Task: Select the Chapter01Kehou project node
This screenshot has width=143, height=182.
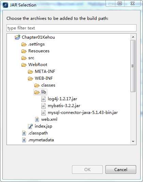Action: [x=38, y=37]
